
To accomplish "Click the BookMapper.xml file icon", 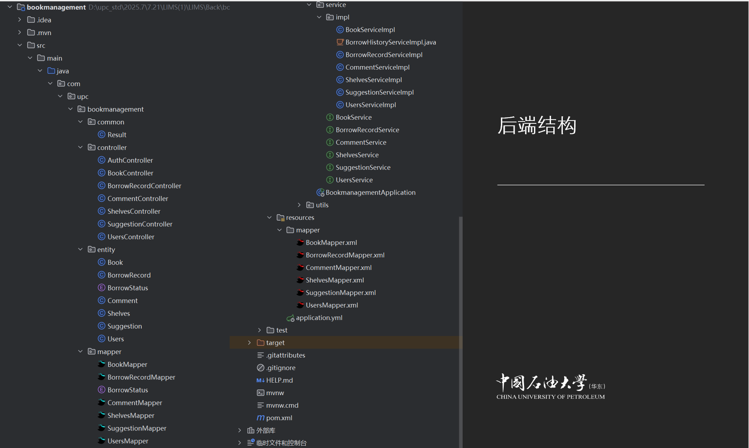I will coord(300,242).
